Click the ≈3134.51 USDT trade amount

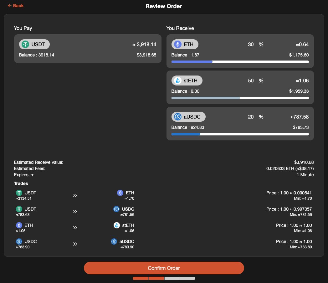click(x=24, y=198)
